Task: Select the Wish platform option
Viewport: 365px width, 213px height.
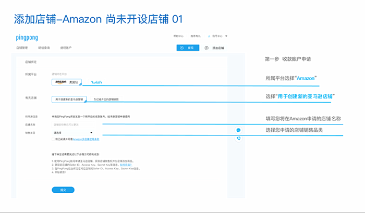Action: pyautogui.click(x=96, y=82)
